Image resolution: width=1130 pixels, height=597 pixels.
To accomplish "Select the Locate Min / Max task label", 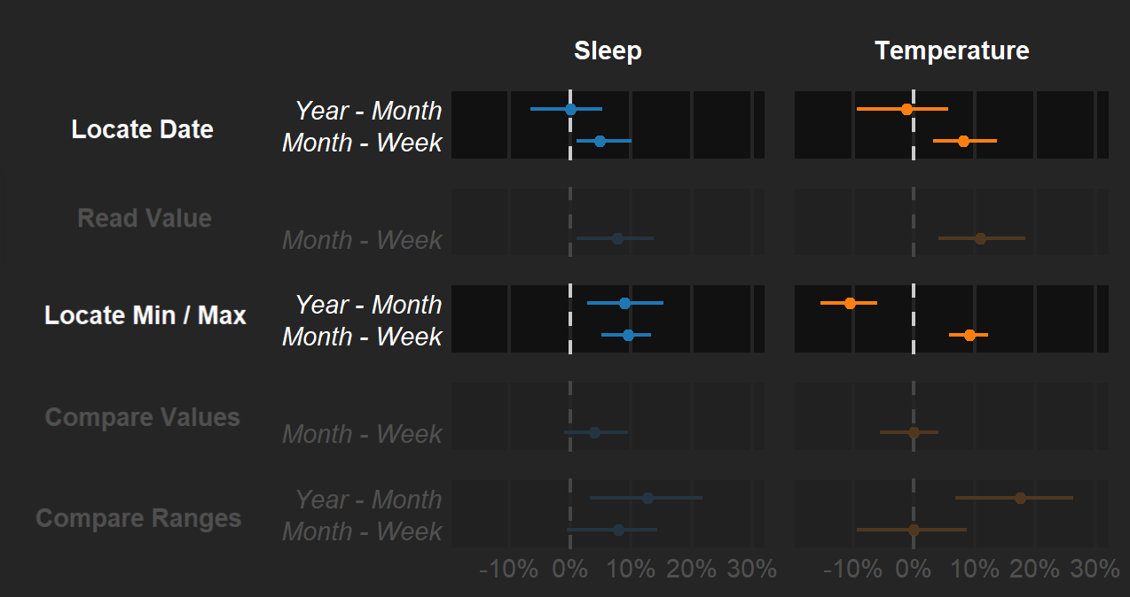I will pos(145,315).
